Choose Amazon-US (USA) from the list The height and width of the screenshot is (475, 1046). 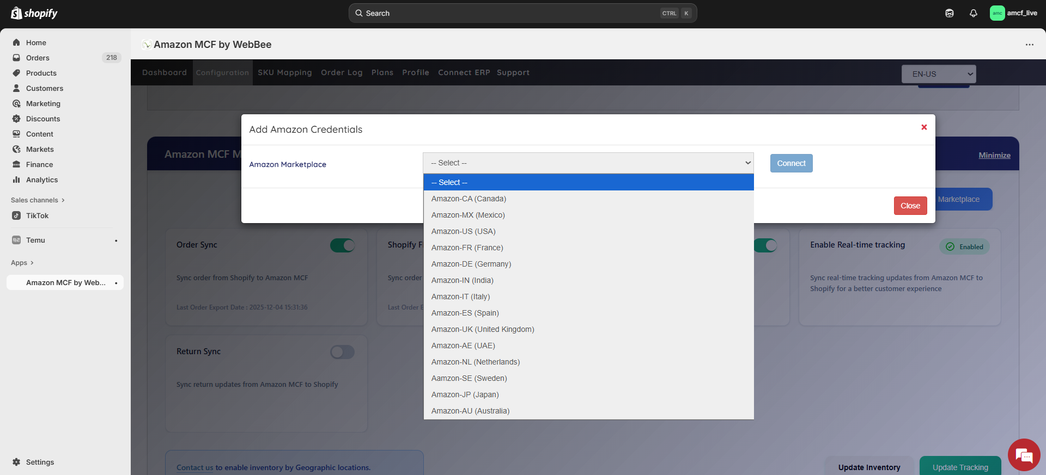pyautogui.click(x=463, y=231)
